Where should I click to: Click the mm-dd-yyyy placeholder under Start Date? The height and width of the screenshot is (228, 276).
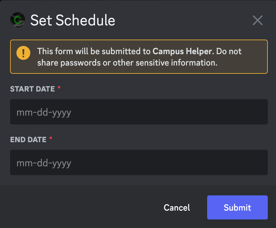point(44,113)
